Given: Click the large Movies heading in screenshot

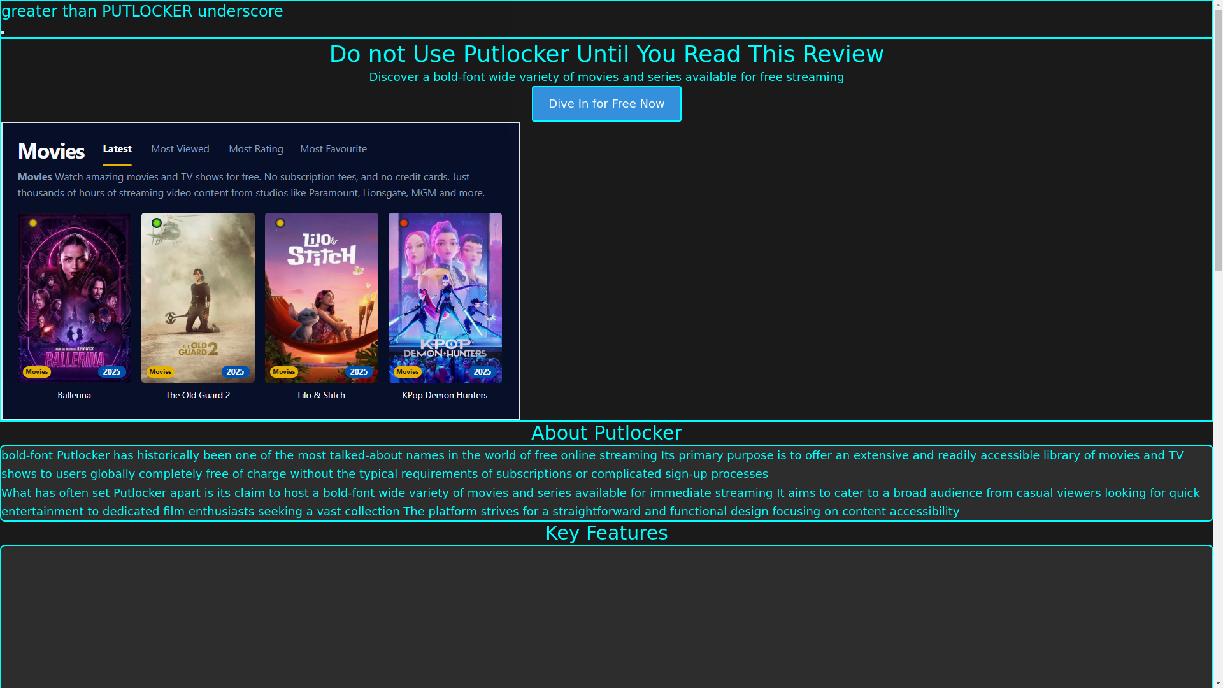Looking at the screenshot, I should click(51, 152).
